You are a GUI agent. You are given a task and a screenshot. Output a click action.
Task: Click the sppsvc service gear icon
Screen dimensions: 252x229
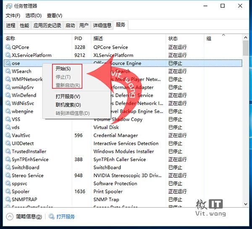(8, 183)
